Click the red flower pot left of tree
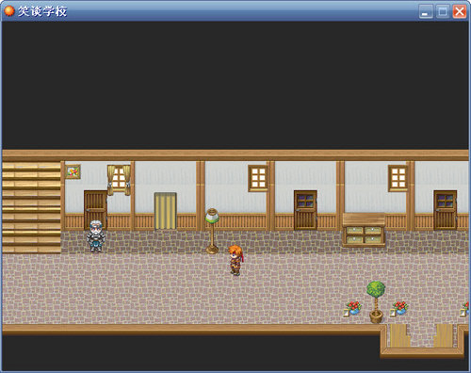The height and width of the screenshot is (373, 471). pos(353,308)
